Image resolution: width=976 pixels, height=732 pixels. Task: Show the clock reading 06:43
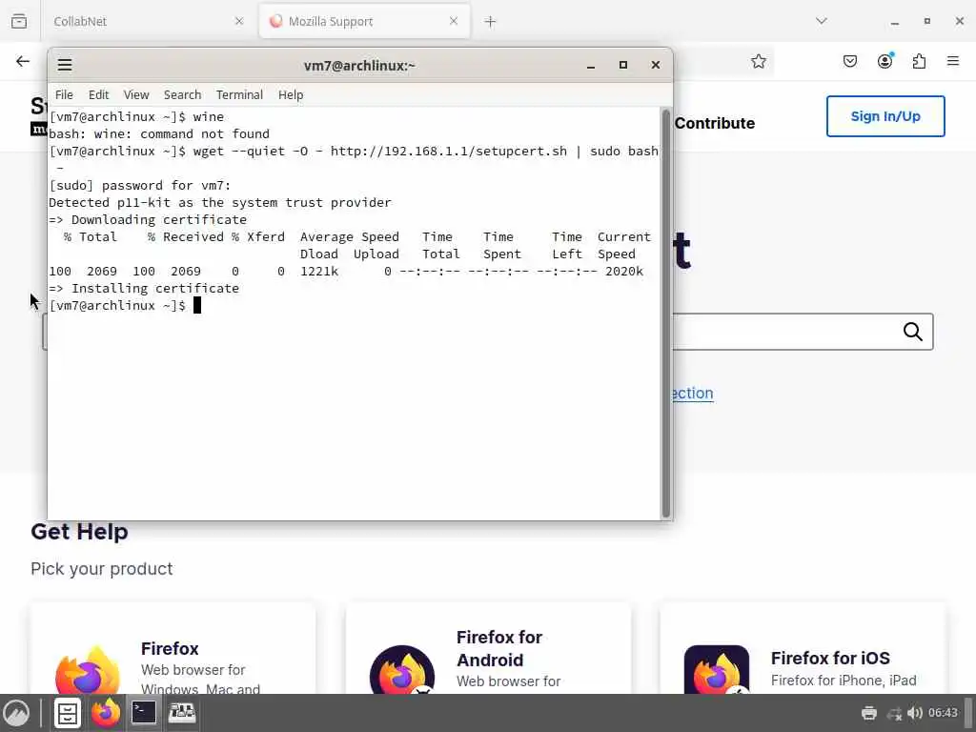(943, 713)
